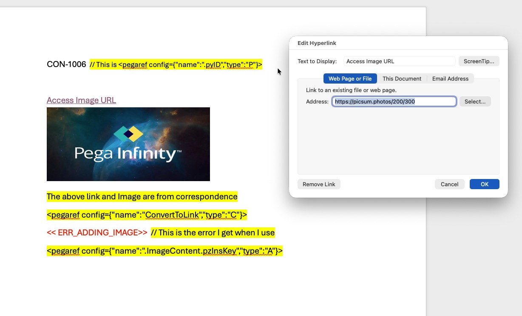Click the Text to Display input field
Screen dimensions: 522x316
[x=399, y=61]
